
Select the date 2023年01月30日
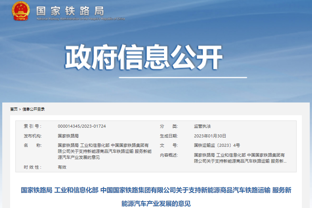click(x=210, y=136)
